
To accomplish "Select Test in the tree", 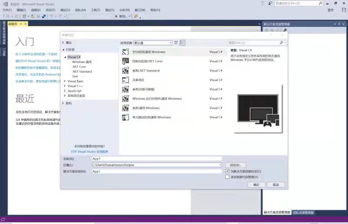I will pyautogui.click(x=75, y=77).
